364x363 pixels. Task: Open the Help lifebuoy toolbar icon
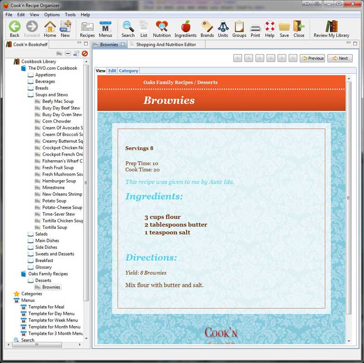point(270,26)
